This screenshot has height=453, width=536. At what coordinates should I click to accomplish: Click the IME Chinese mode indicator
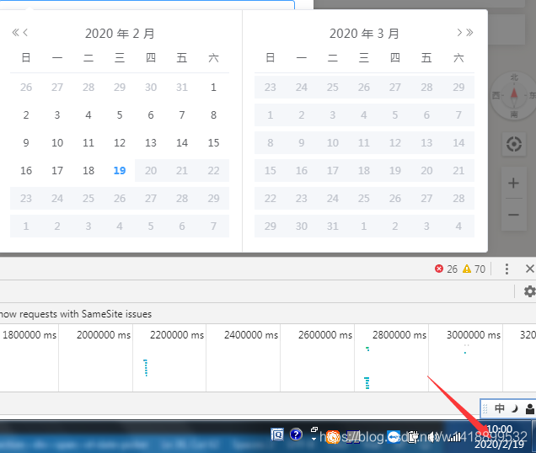pyautogui.click(x=500, y=408)
